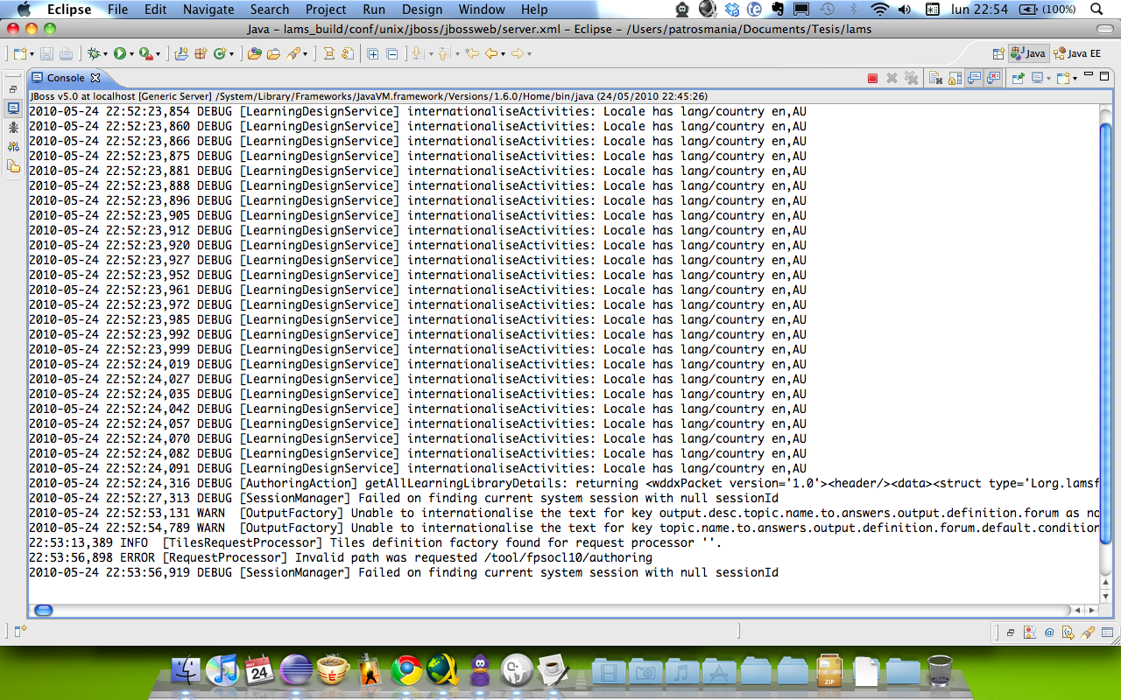Click the Open Perspective icon
Screen dimensions: 1121x700
[x=998, y=53]
